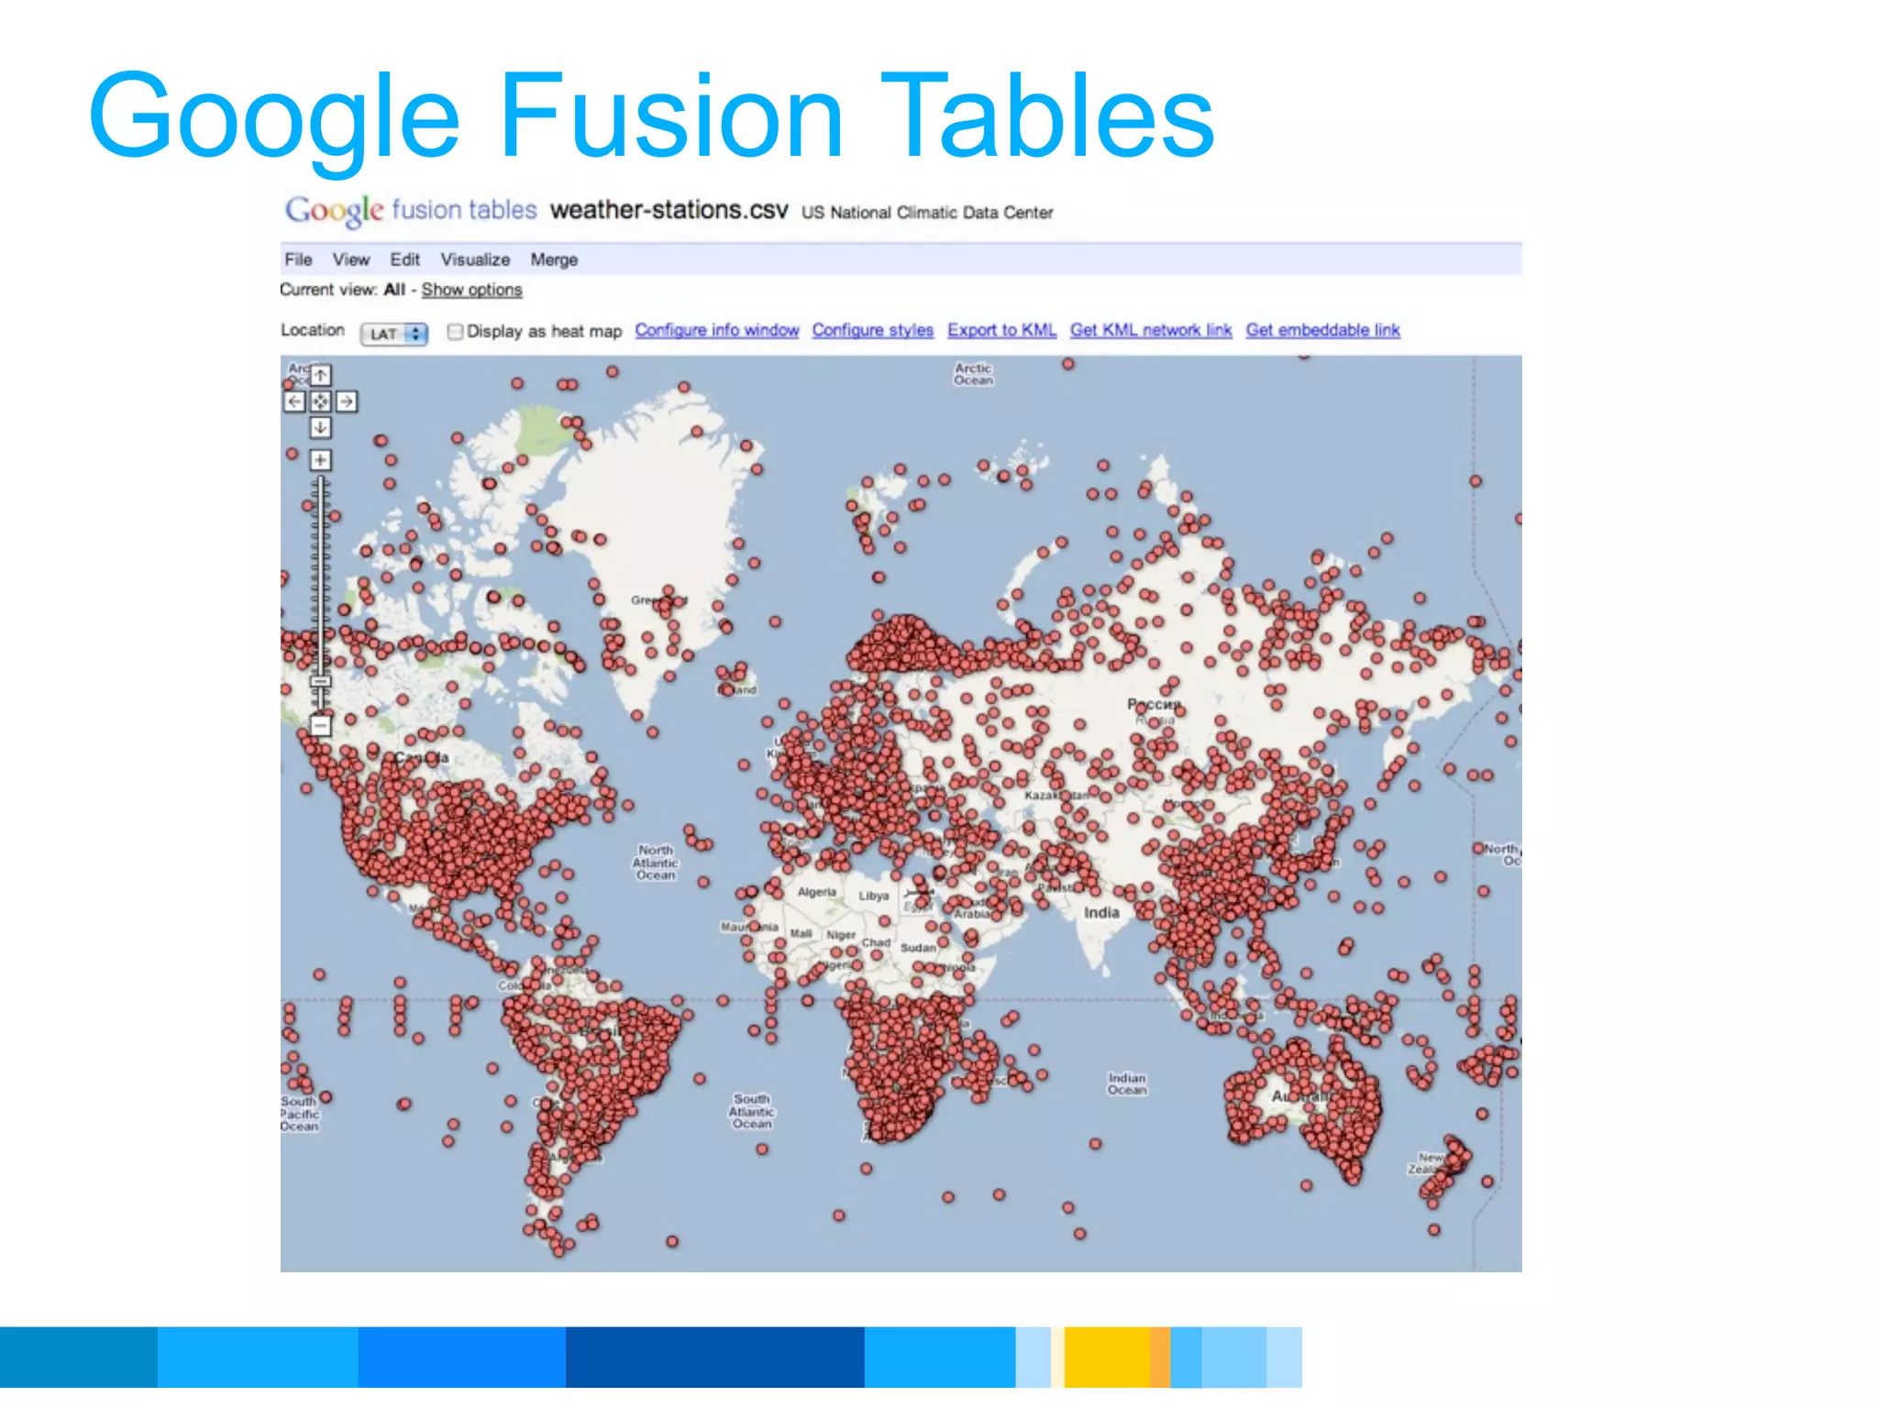This screenshot has width=1878, height=1408.
Task: Click the Arctic Ocean label at map top
Action: pos(974,374)
